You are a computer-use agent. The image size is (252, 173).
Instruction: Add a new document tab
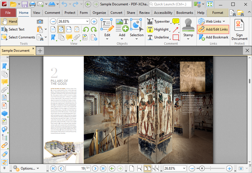pyautogui.click(x=40, y=51)
